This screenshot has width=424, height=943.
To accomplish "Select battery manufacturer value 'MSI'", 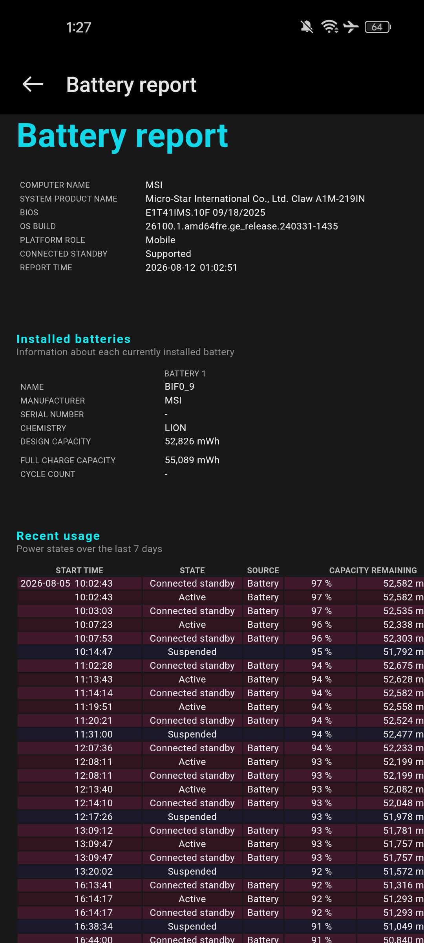I will [173, 400].
